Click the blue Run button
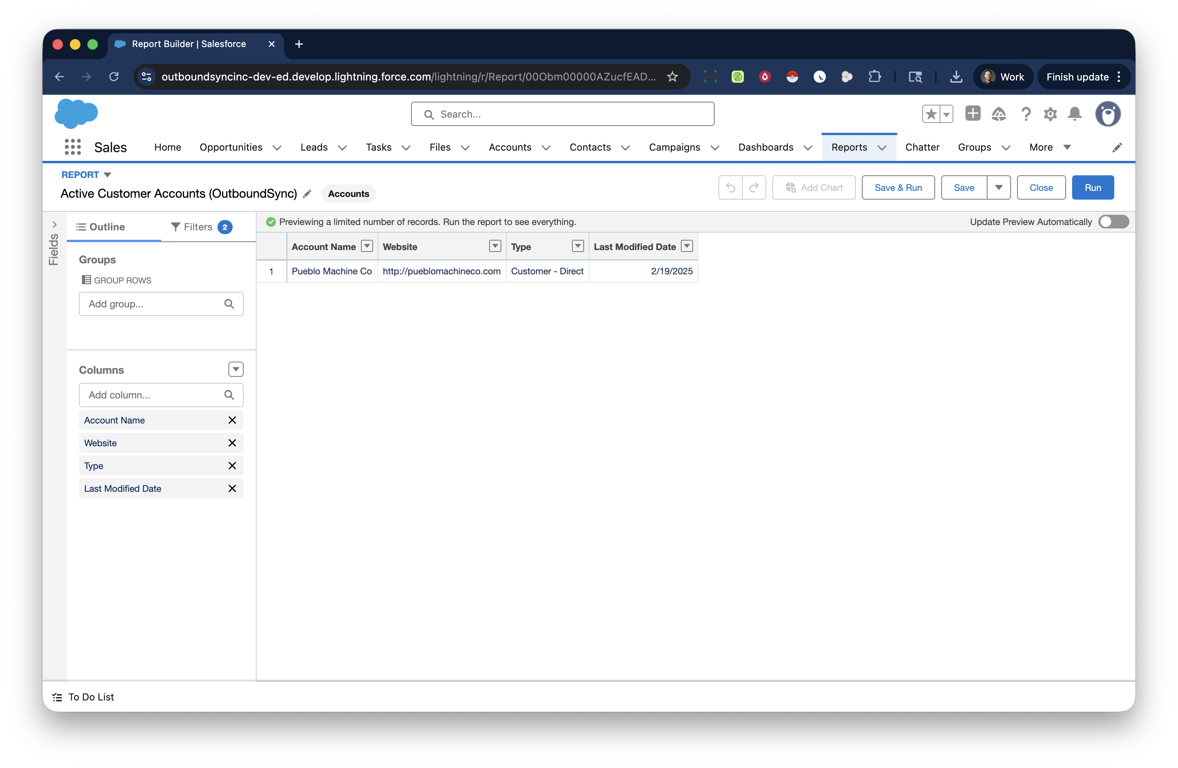 [1092, 187]
